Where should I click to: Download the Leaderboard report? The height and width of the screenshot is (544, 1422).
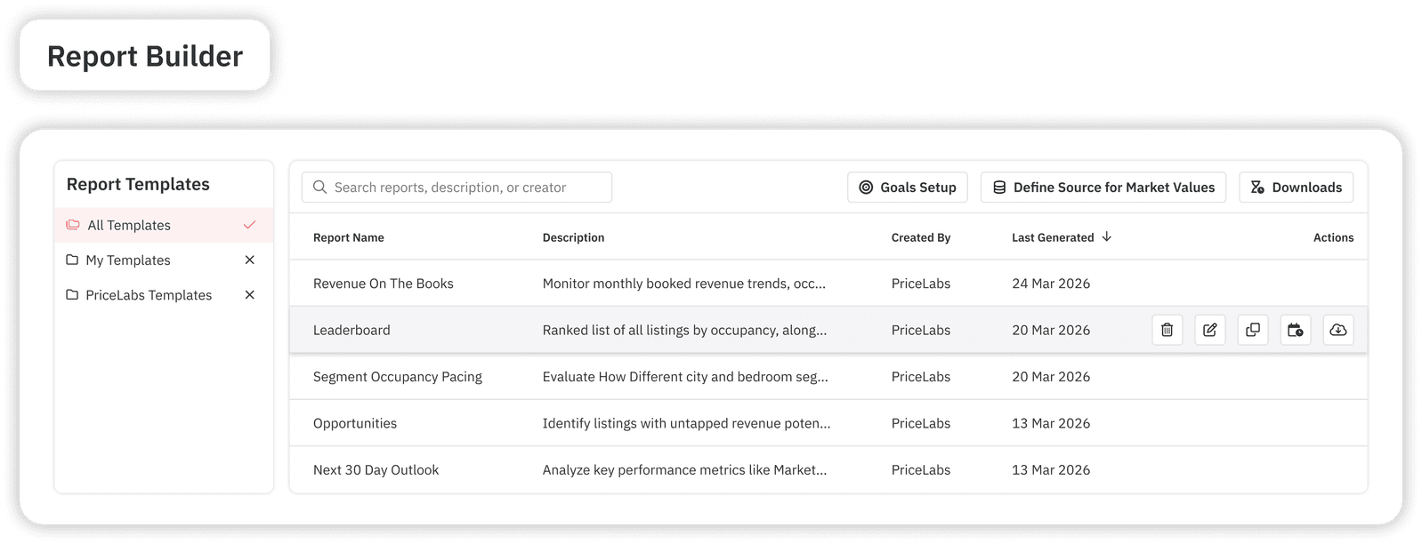click(x=1337, y=330)
